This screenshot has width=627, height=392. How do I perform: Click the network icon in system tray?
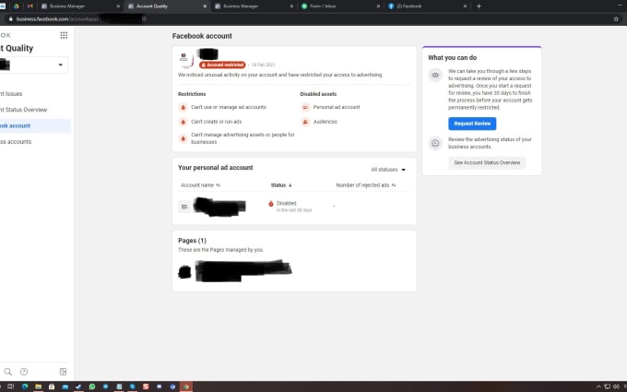click(608, 386)
